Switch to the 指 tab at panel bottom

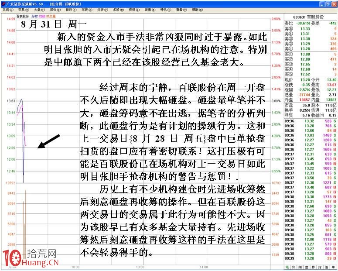320,267
